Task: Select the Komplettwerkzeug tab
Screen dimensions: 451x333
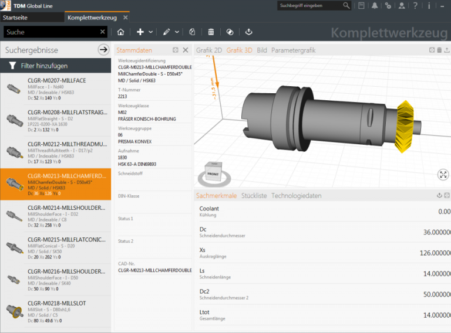Action: click(92, 18)
